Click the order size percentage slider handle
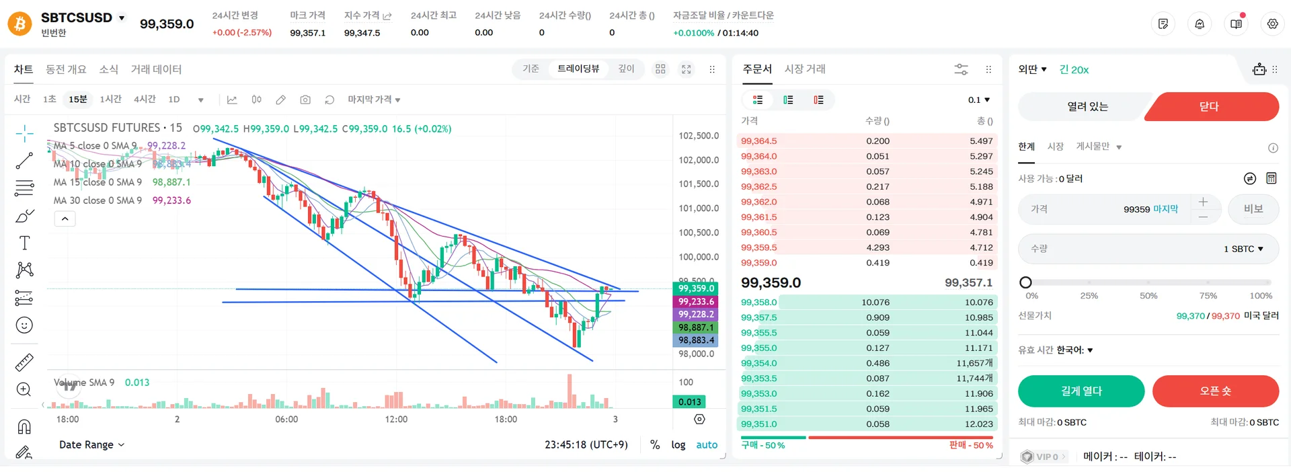Viewport: 1291px width, 472px height. click(x=1025, y=282)
